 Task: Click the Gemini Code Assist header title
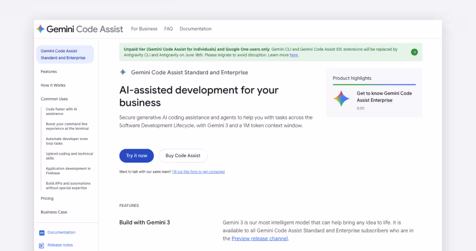tap(85, 29)
